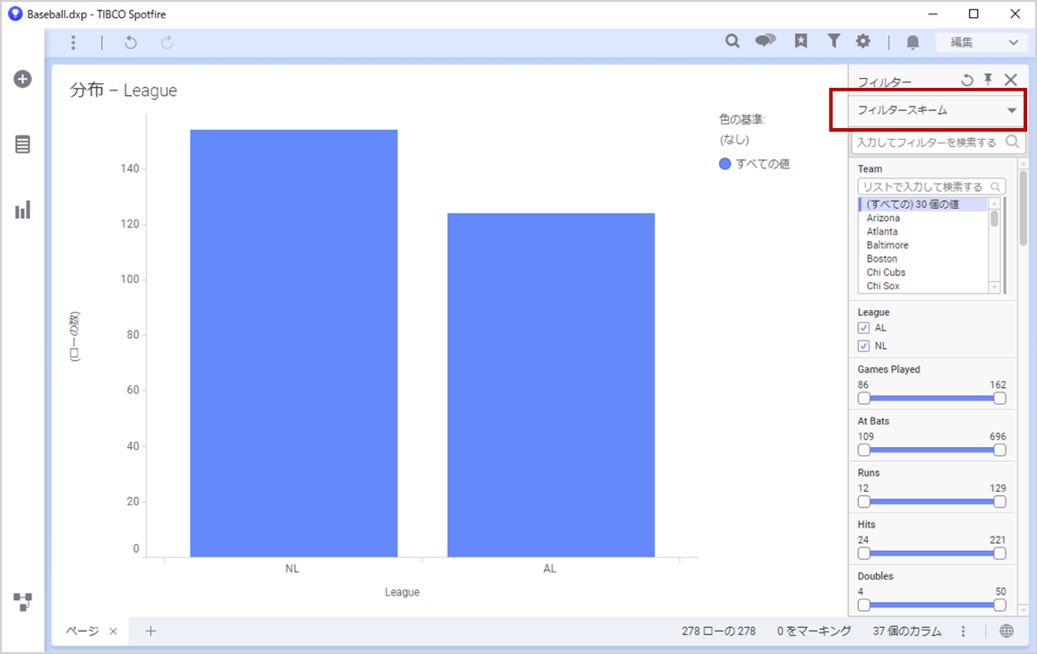Toggle the filter funnel panel icon
This screenshot has width=1037, height=654.
pos(834,41)
